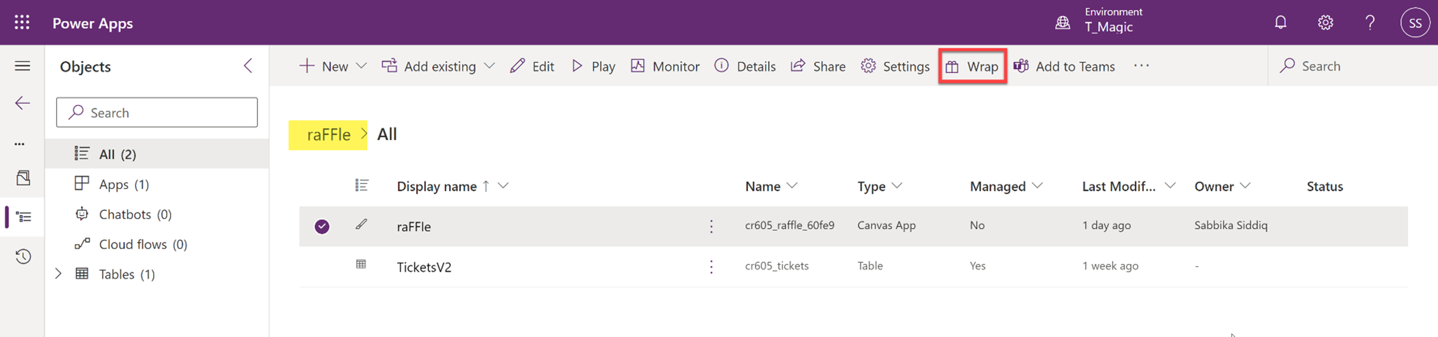
Task: Select the Objects list icon in left rail
Action: click(23, 216)
